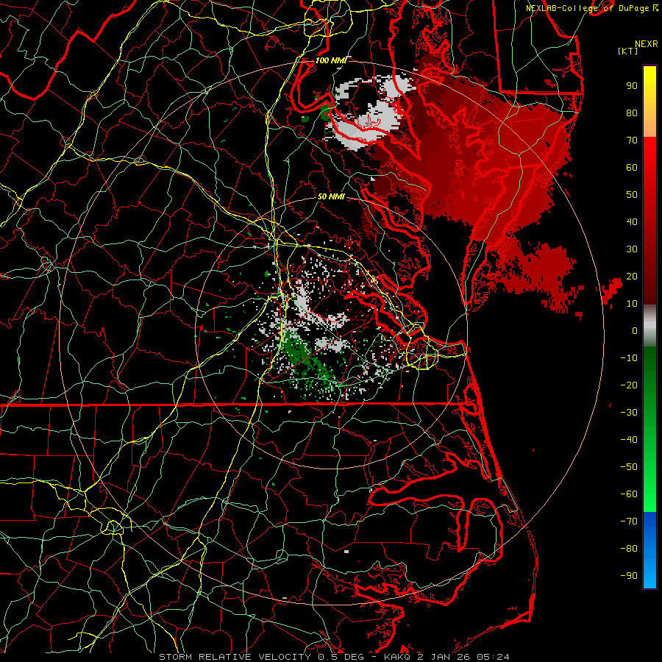Screen dimensions: 662x662
Task: Click the -70 value on velocity scale
Action: (x=629, y=522)
